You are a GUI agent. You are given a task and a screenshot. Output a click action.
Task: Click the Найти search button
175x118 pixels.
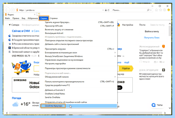pyautogui.click(x=126, y=68)
